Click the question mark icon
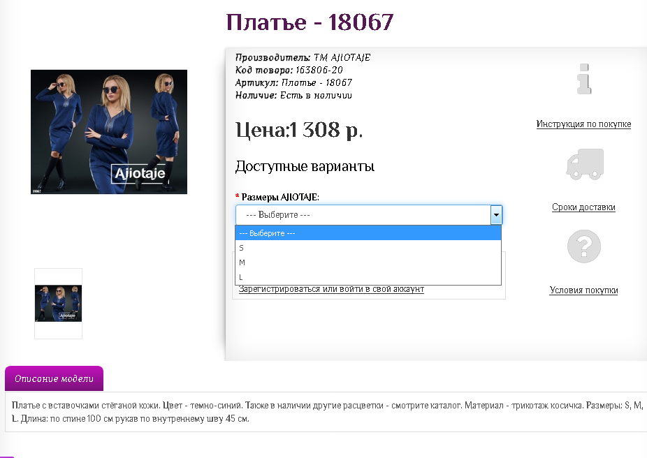Viewport: 647px width, 458px height. (584, 246)
